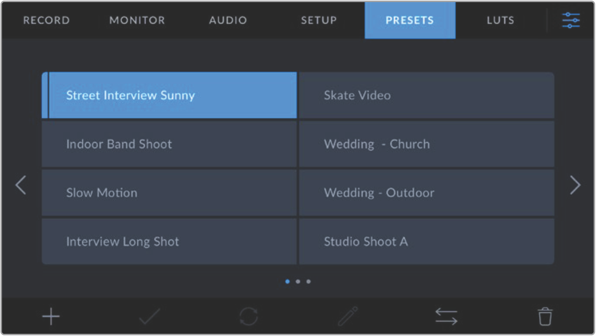Open the sliders settings icon
The image size is (596, 336).
point(571,20)
